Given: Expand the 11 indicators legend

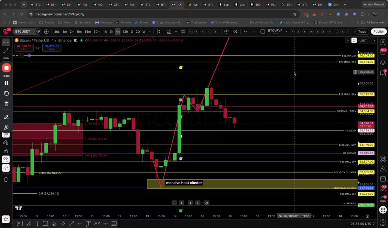Looking at the screenshot, I should [20, 56].
